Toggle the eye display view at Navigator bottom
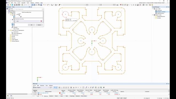 tap(11, 96)
